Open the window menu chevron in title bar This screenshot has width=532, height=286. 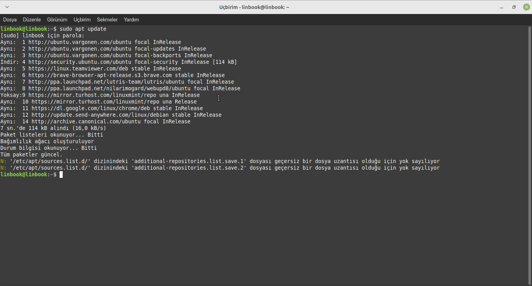tap(7, 7)
